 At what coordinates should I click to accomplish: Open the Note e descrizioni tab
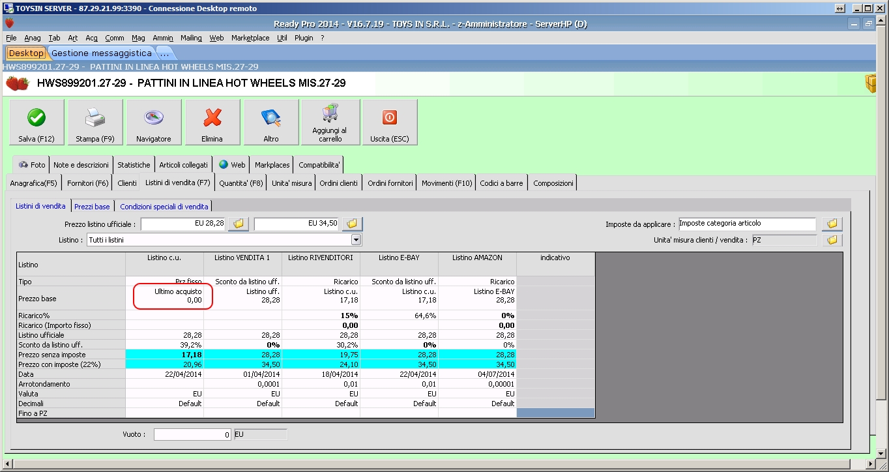[81, 165]
